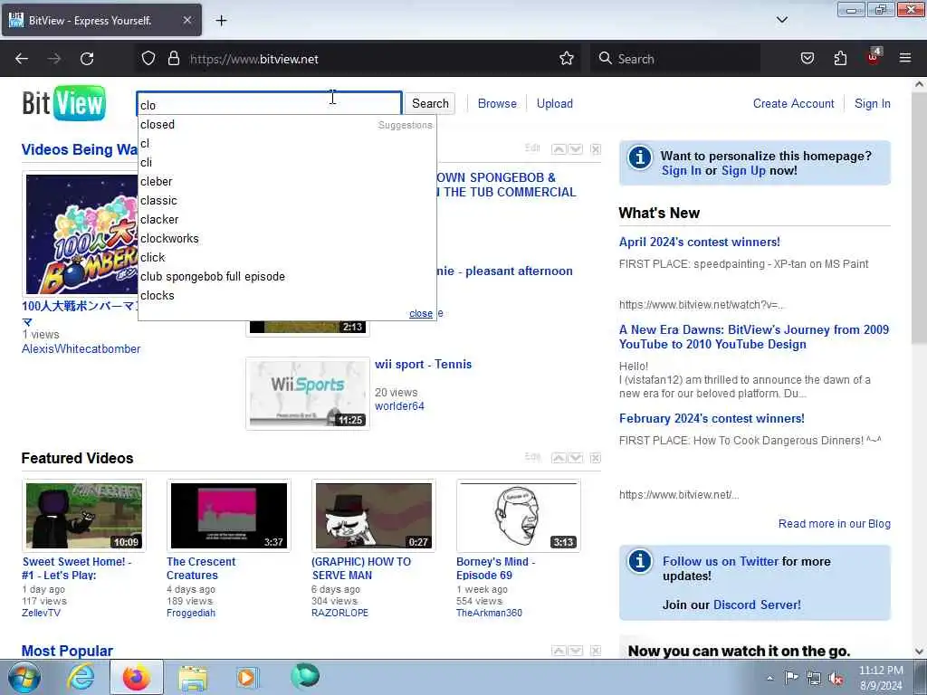Screen dimensions: 927x695
Task: Click the page vertical scrollbar thumb
Action: click(920, 219)
